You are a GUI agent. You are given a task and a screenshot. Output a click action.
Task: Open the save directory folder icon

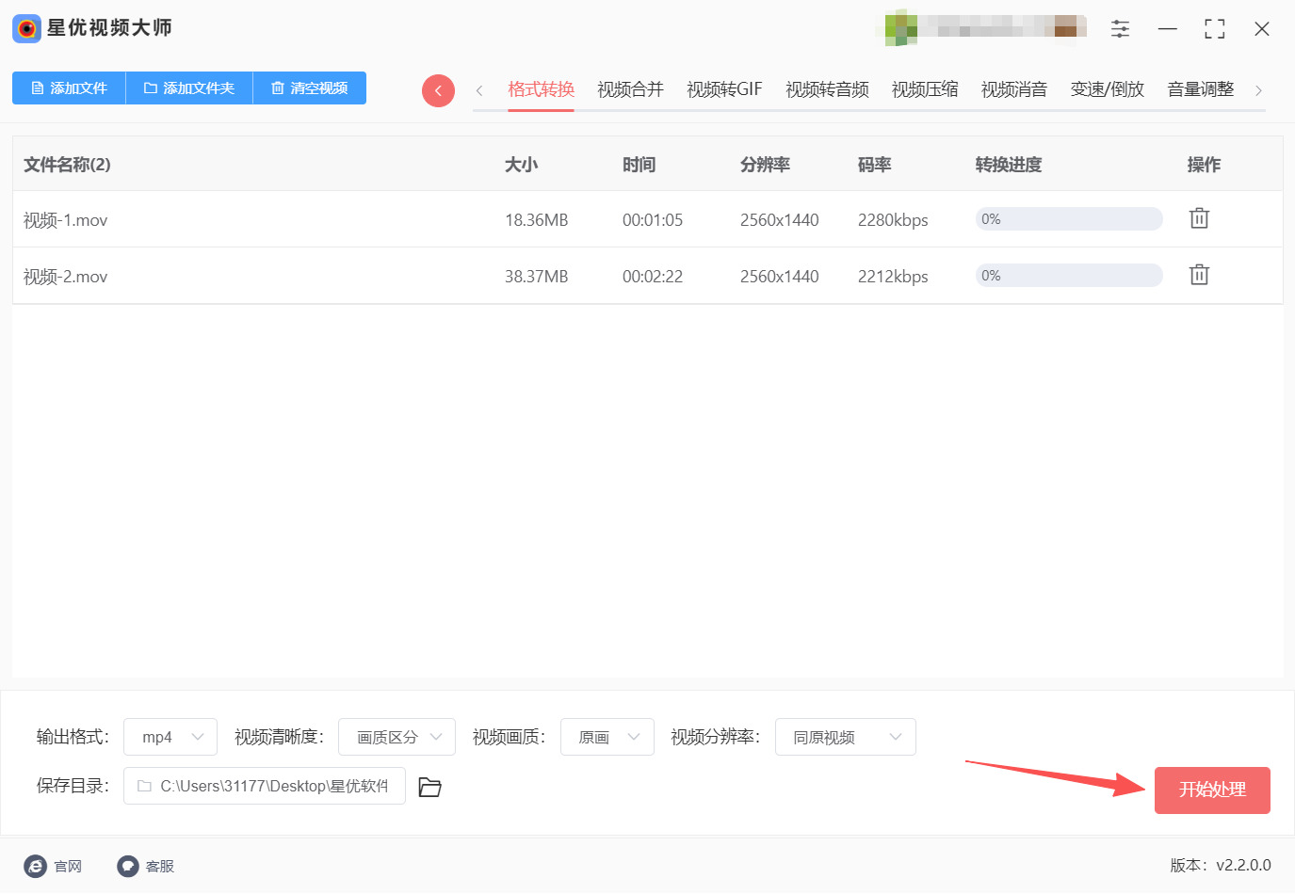point(430,787)
